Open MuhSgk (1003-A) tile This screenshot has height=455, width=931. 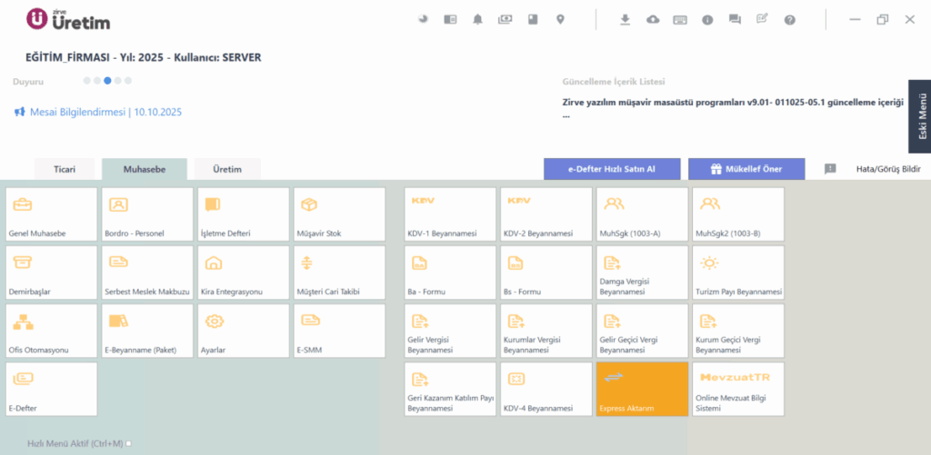point(643,214)
